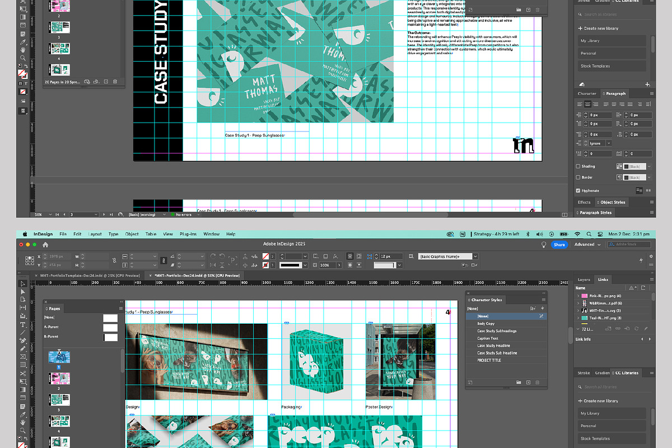
Task: Toggle align left in Paragraph panel
Action: pyautogui.click(x=580, y=104)
